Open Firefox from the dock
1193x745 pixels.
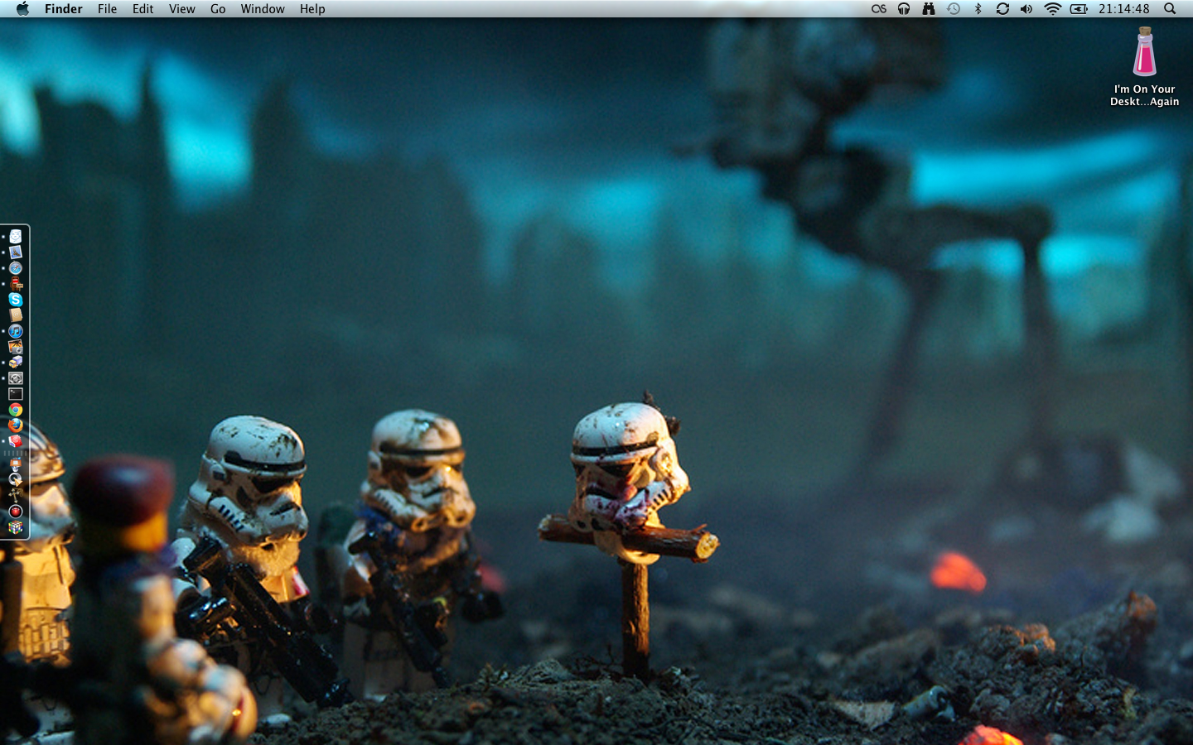15,425
